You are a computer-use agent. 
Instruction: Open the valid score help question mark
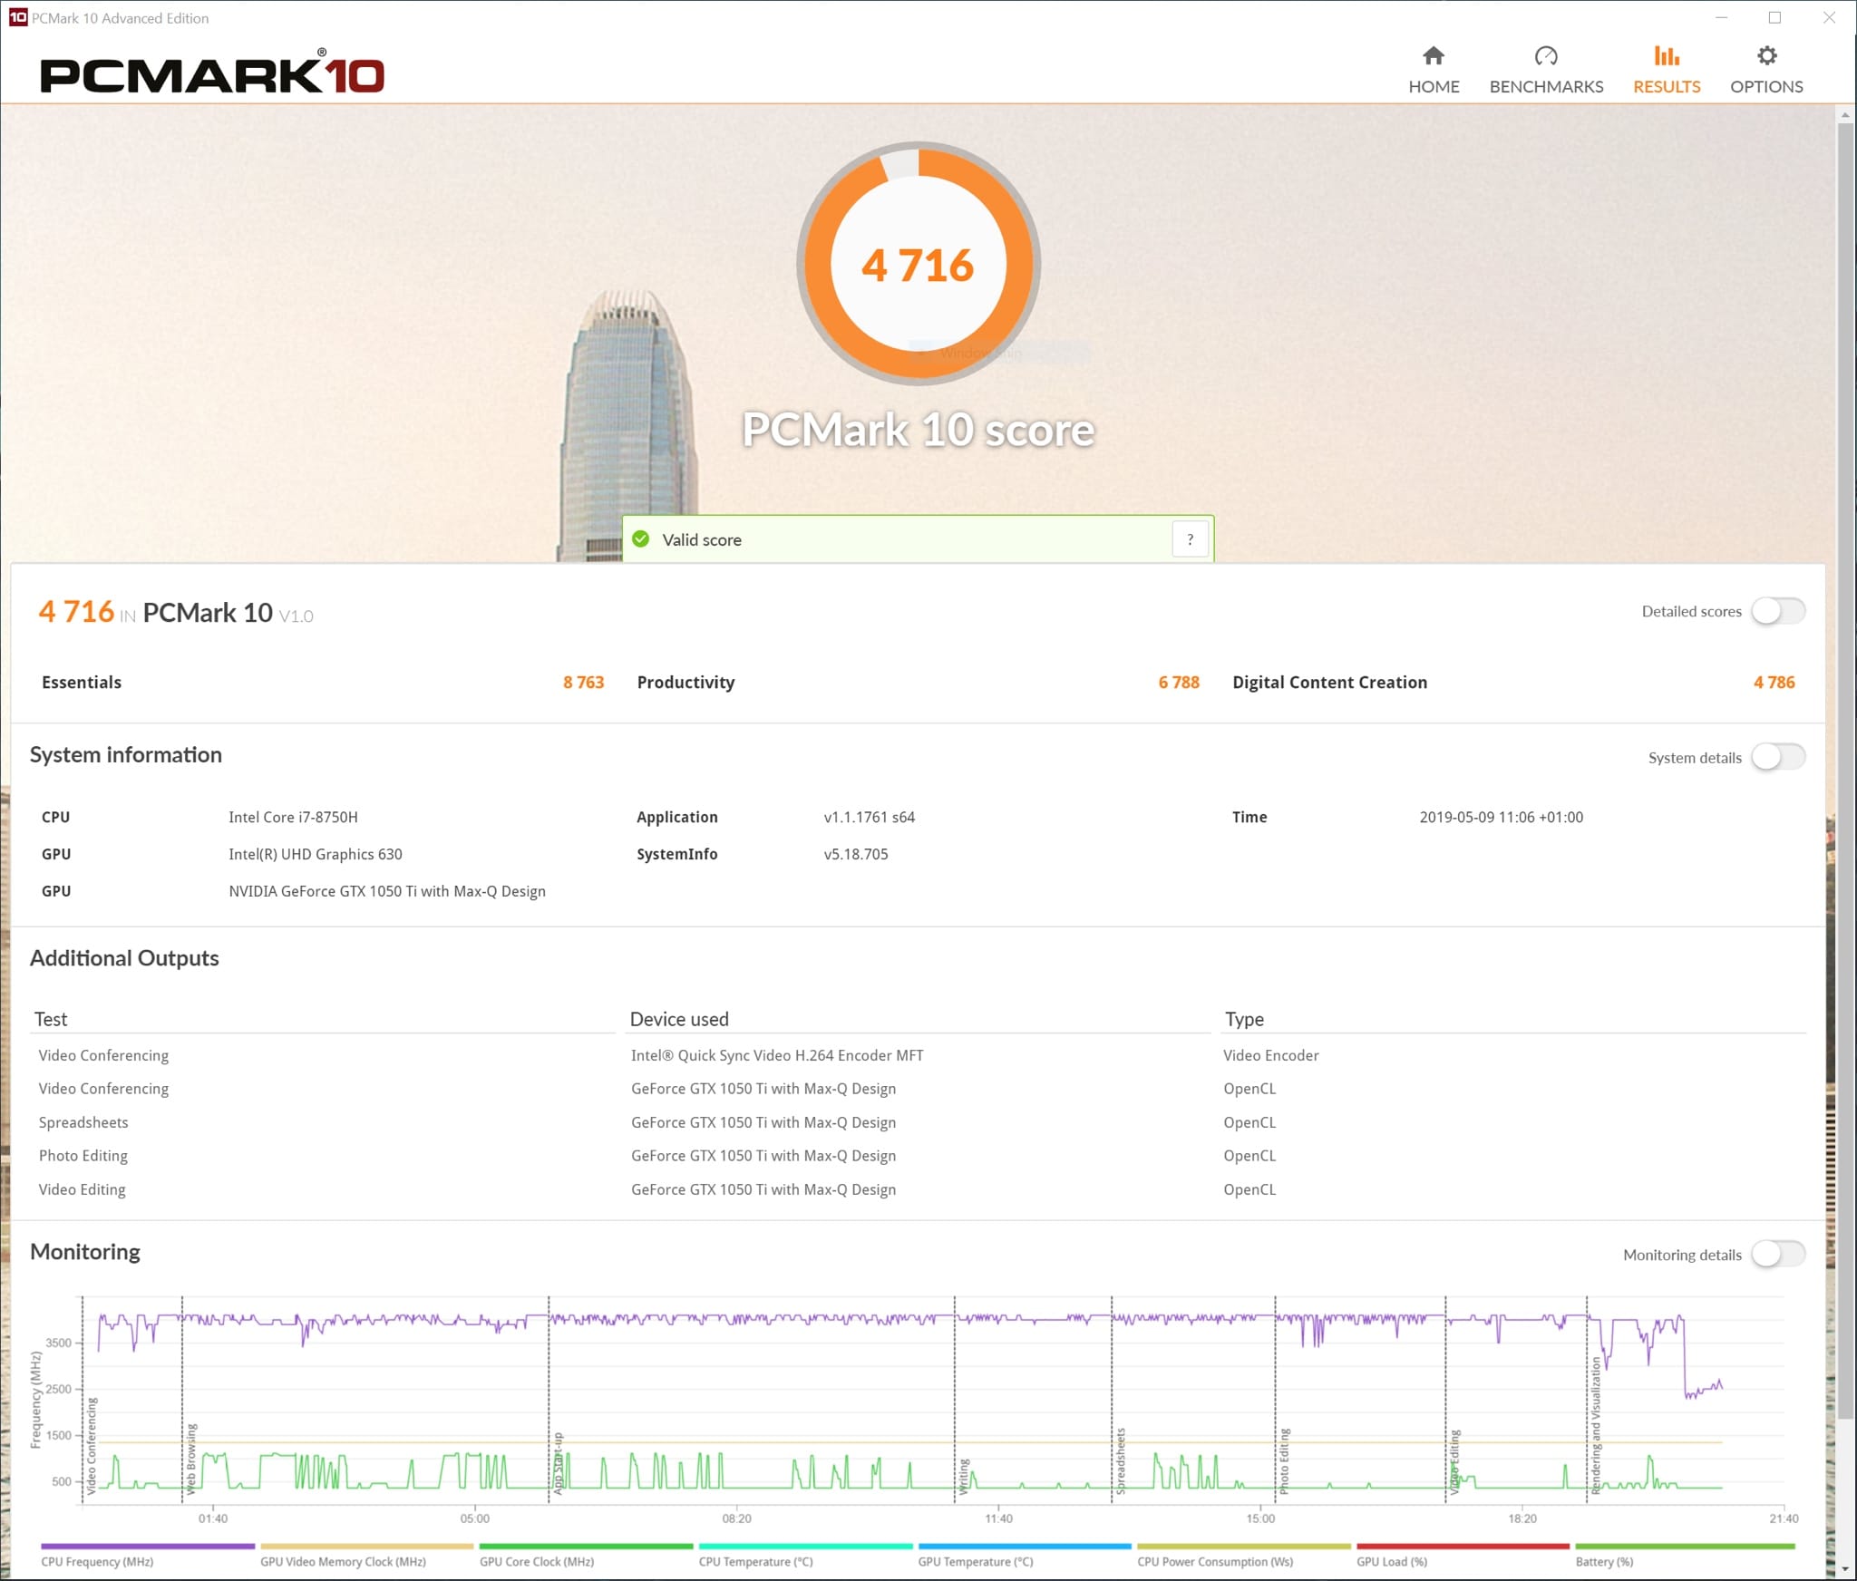(1190, 539)
